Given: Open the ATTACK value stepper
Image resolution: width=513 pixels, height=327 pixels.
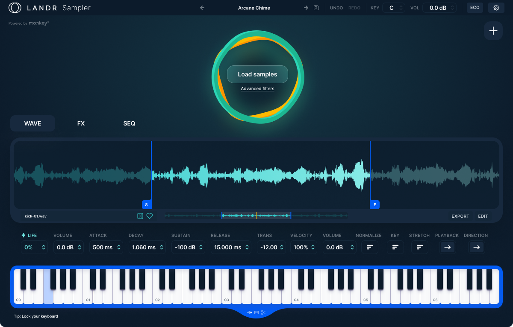Looking at the screenshot, I should 106,247.
